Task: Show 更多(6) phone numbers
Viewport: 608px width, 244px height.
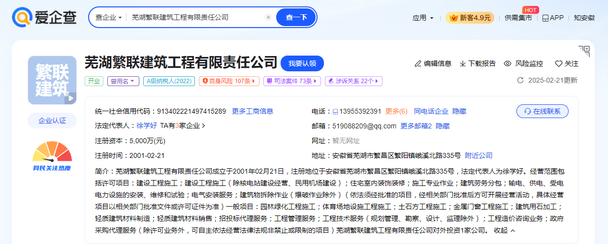Action: (x=396, y=111)
